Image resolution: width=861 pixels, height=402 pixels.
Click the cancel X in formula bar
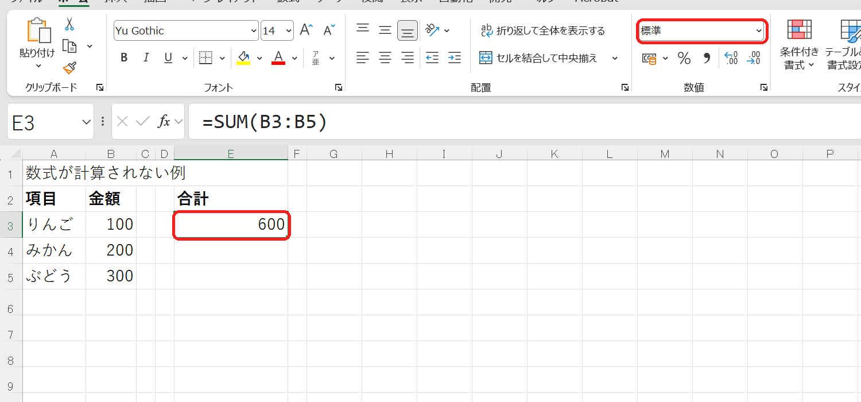pyautogui.click(x=122, y=121)
